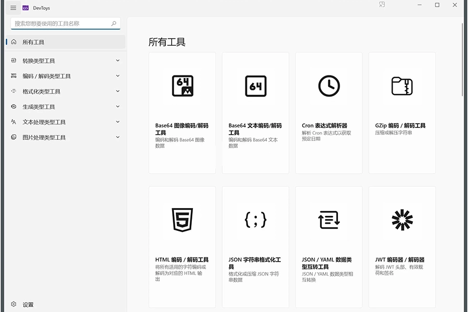This screenshot has height=312, width=468.
Task: Click the vertical scrollbar on the right
Action: (462, 60)
